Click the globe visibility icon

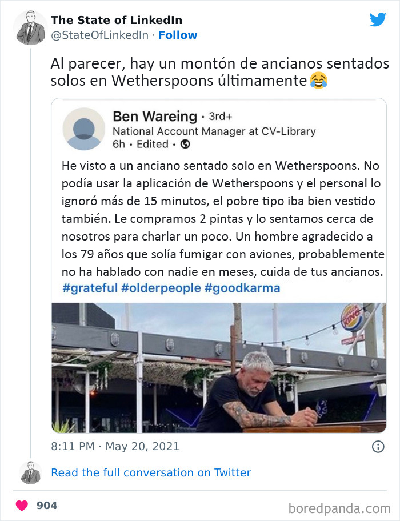(x=185, y=144)
